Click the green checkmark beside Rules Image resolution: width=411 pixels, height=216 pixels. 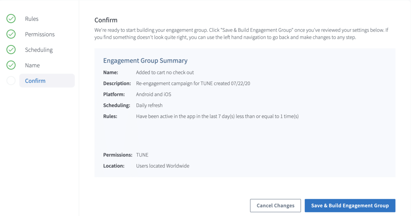11,19
